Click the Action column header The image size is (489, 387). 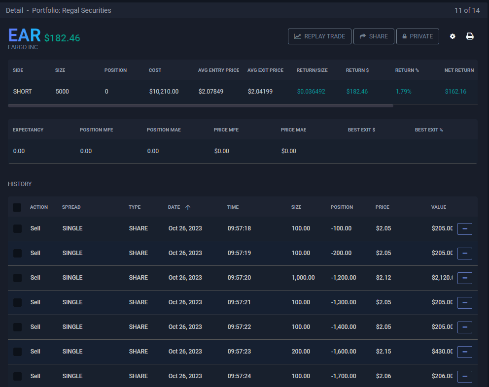39,207
